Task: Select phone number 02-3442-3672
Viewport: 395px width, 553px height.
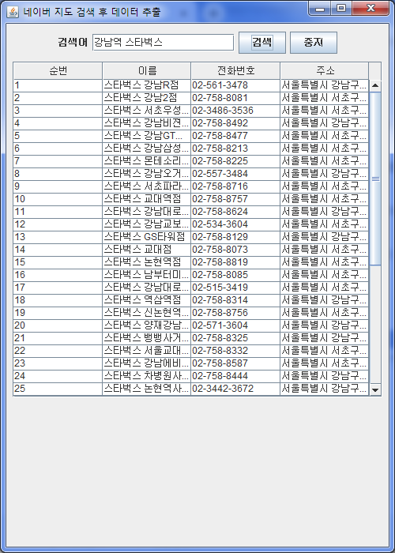Action: click(235, 389)
